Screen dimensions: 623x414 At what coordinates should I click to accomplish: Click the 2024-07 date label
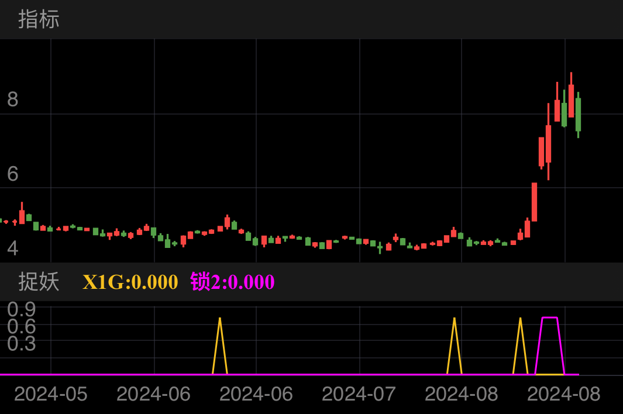[x=359, y=394]
